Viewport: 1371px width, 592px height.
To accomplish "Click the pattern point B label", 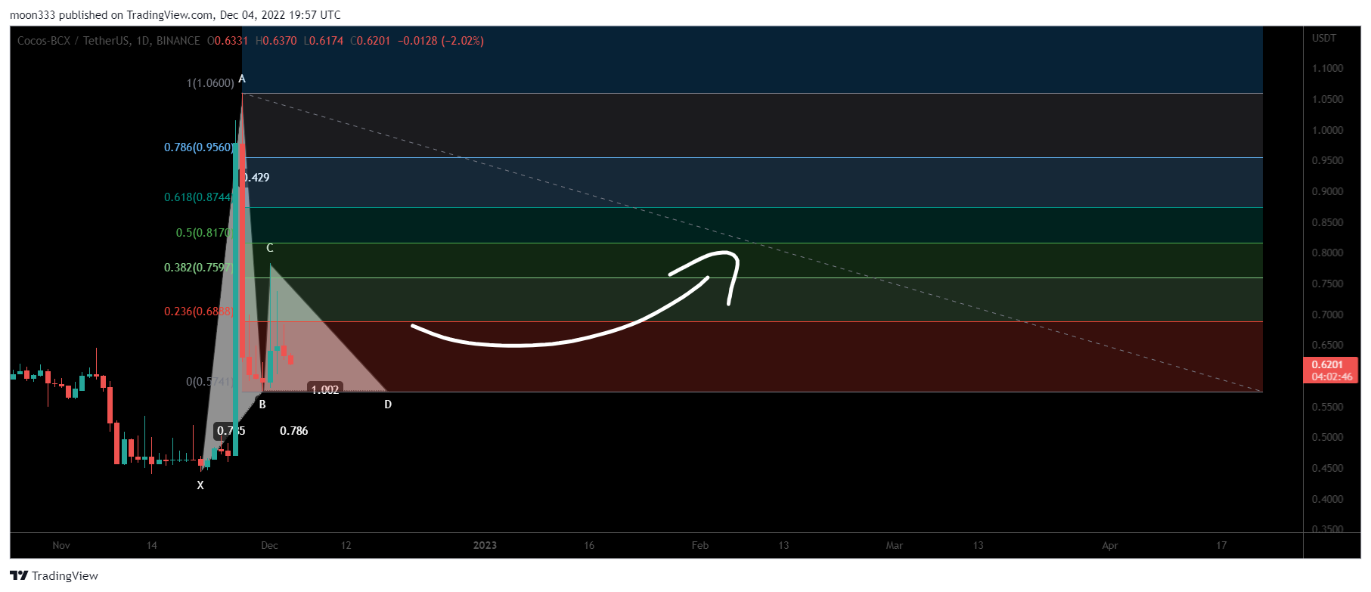I will pyautogui.click(x=262, y=404).
